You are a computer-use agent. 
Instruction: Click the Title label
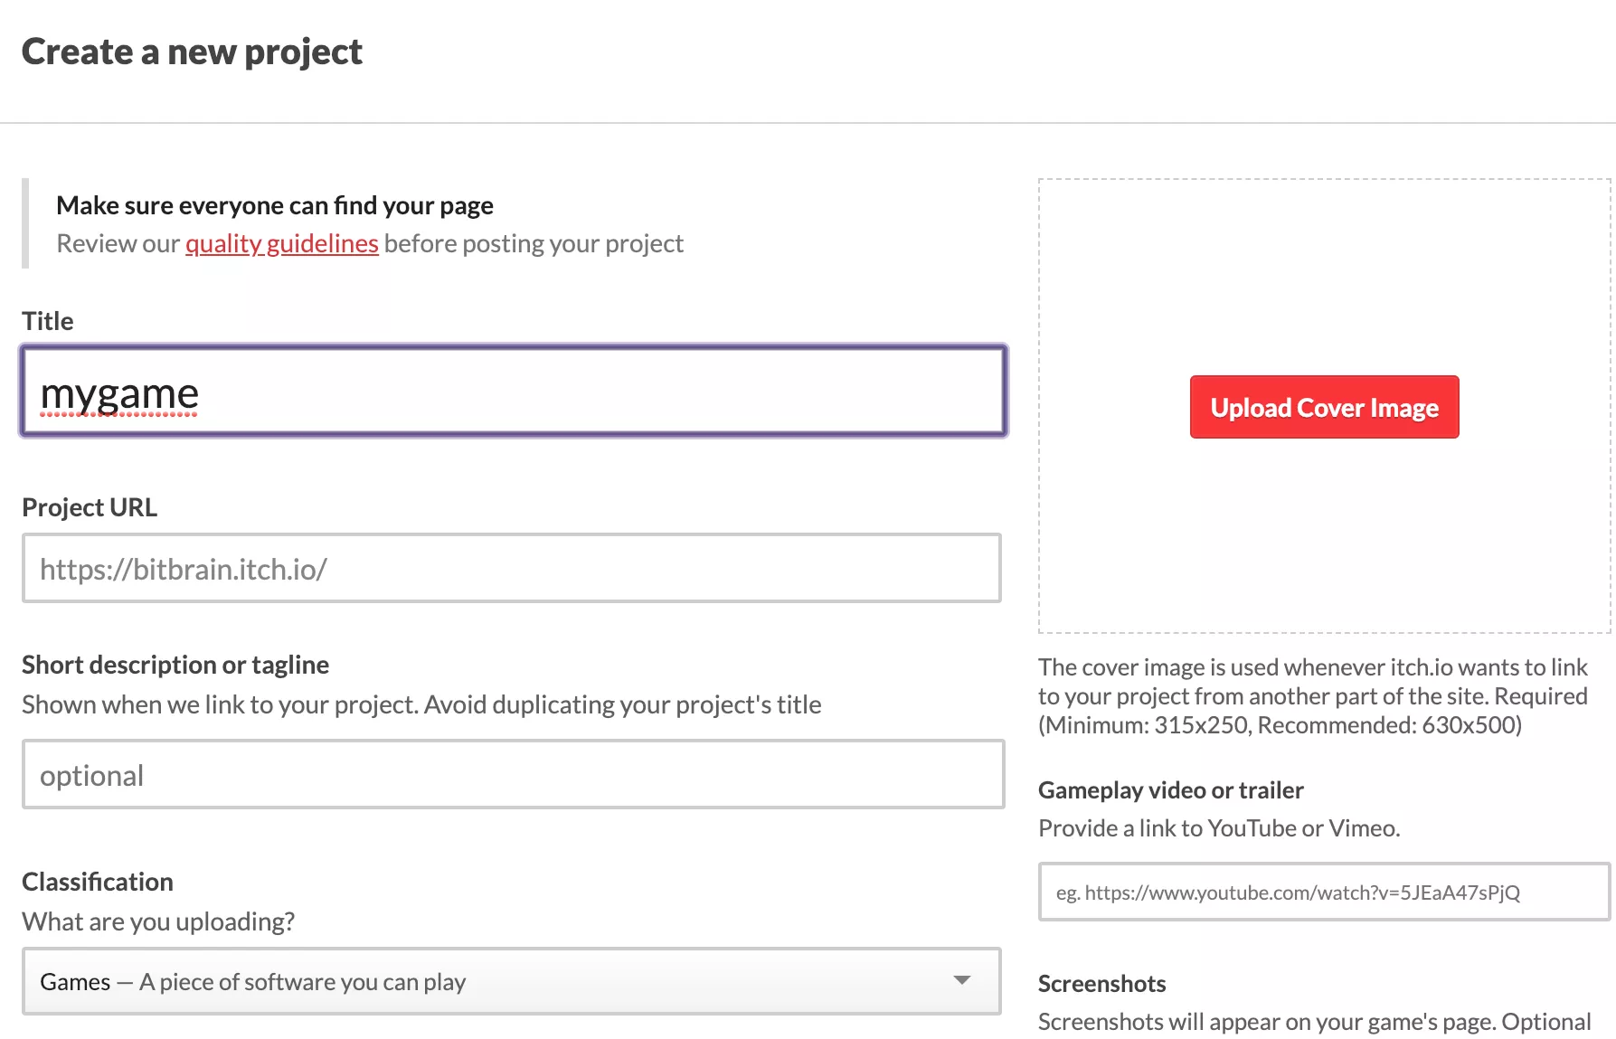pyautogui.click(x=48, y=321)
